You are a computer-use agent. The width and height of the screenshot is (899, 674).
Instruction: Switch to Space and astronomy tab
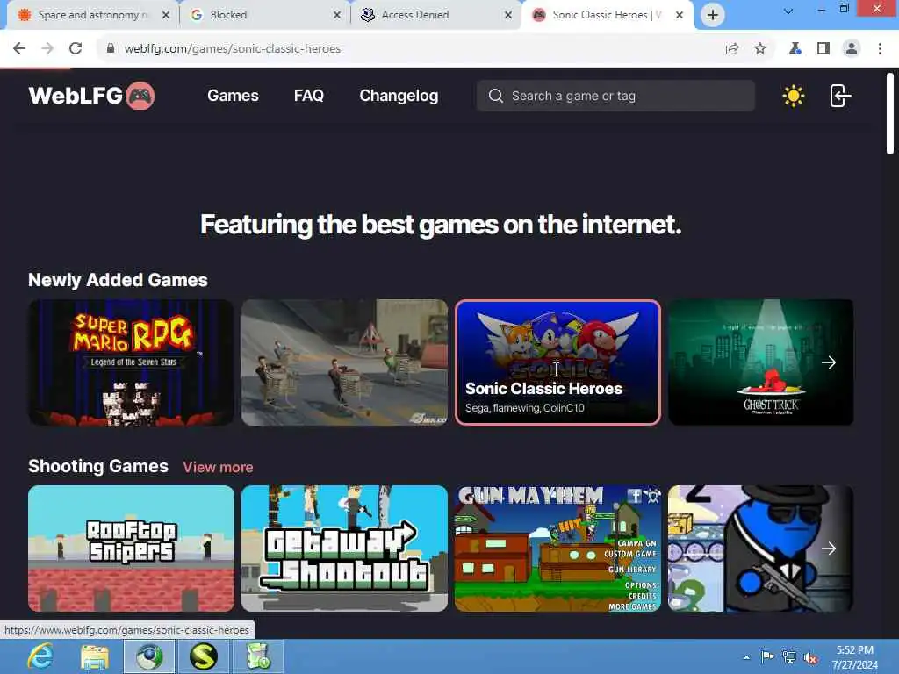point(91,15)
